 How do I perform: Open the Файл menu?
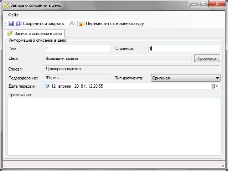coord(13,15)
